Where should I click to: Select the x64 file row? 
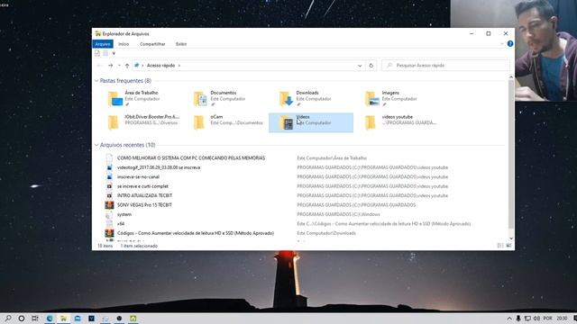click(x=121, y=224)
